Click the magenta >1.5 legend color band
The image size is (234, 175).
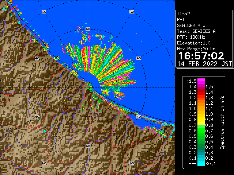[x=201, y=81]
